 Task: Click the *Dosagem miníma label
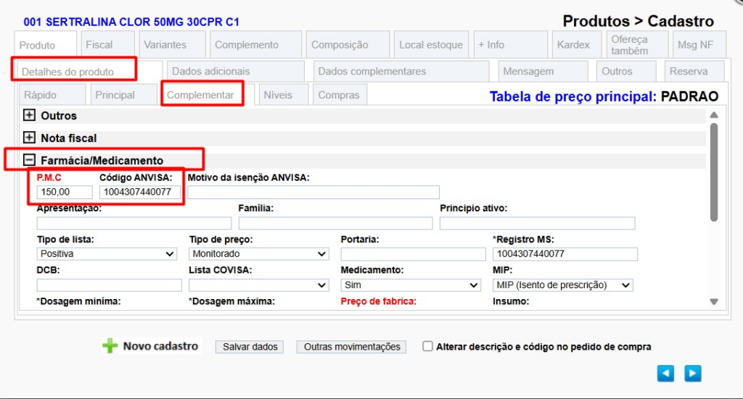click(x=78, y=301)
